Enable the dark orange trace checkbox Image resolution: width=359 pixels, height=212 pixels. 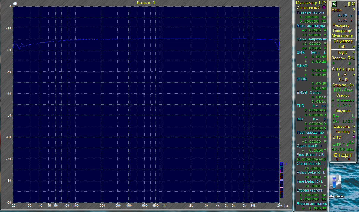click(281, 178)
